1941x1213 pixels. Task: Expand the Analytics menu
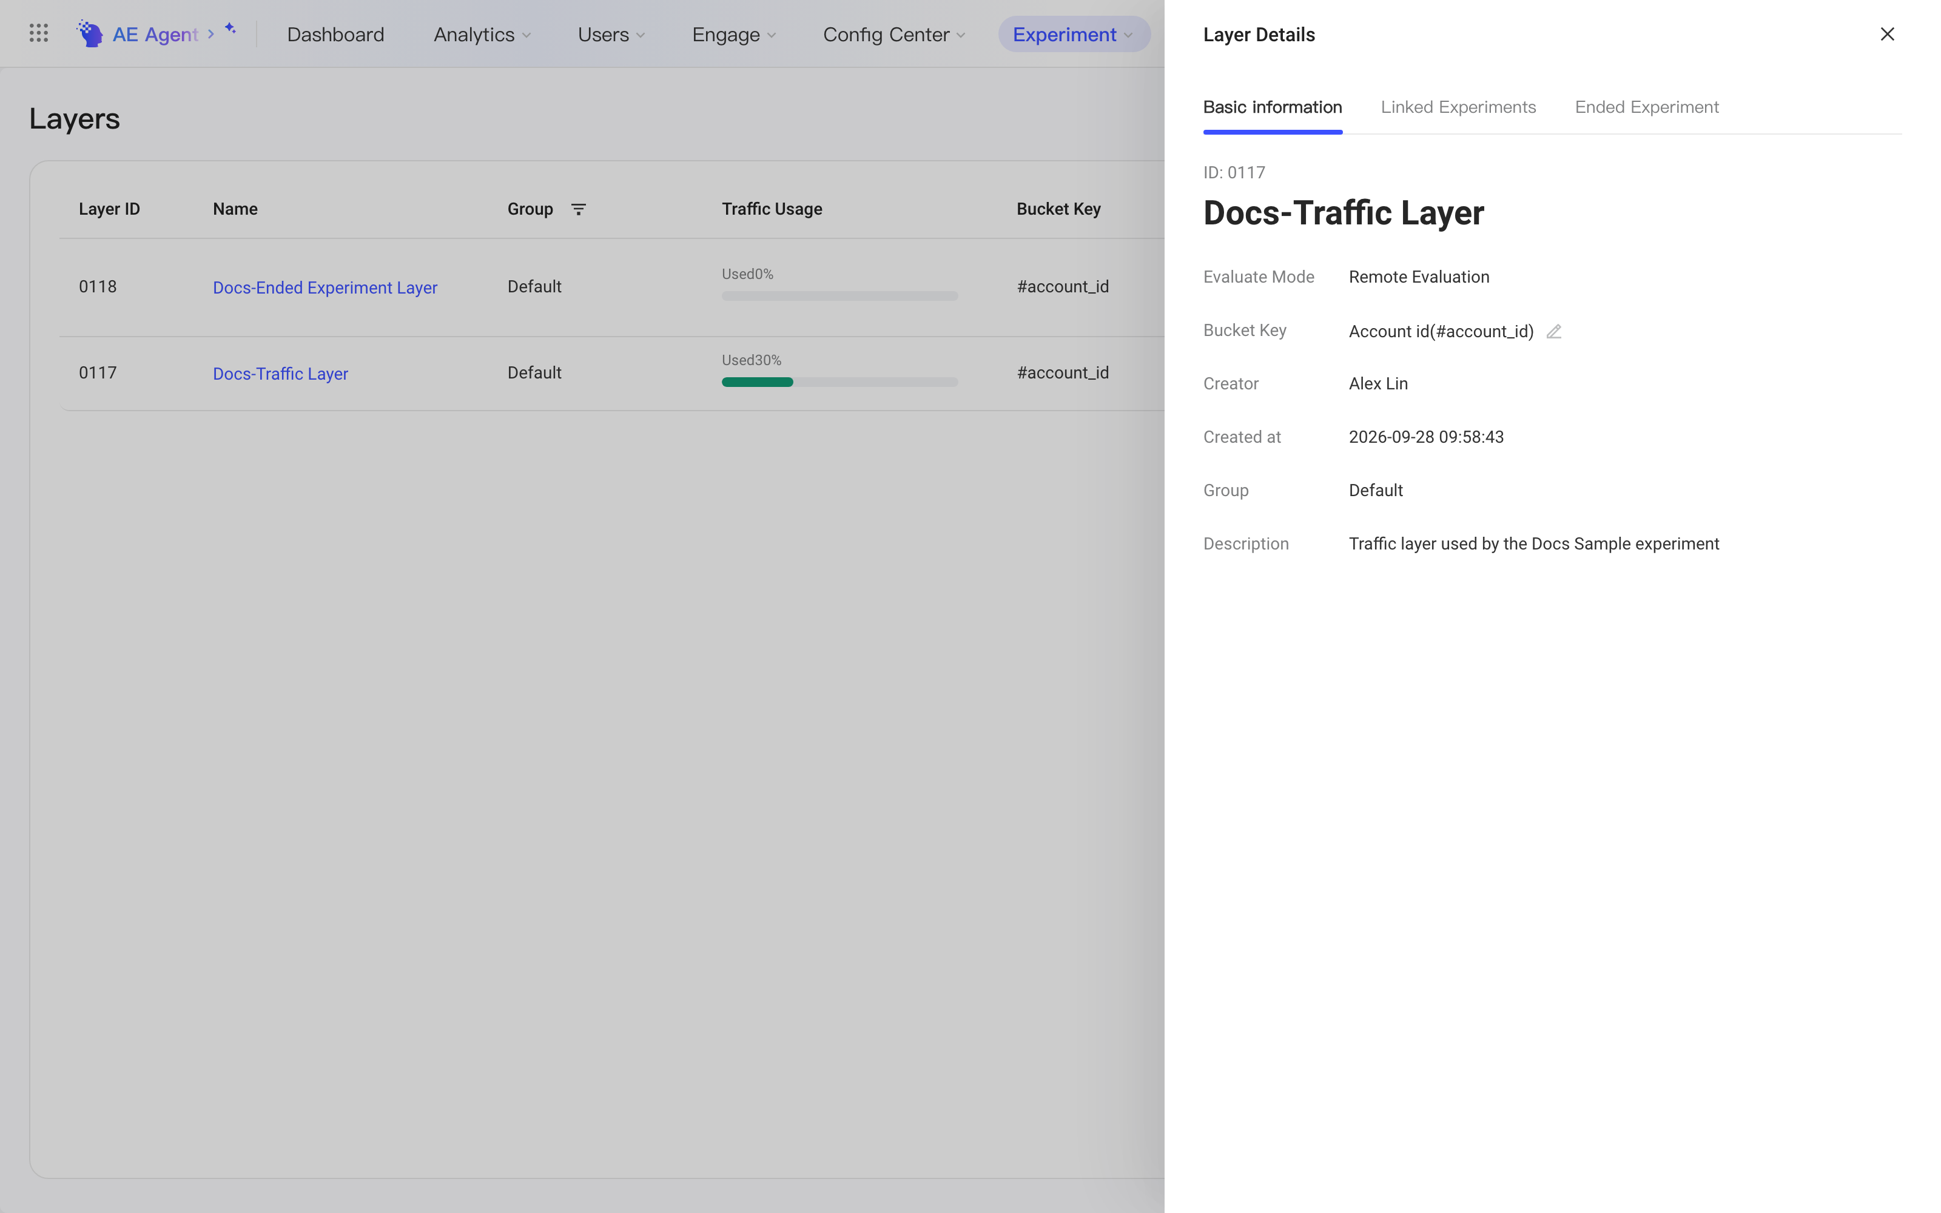click(x=482, y=35)
